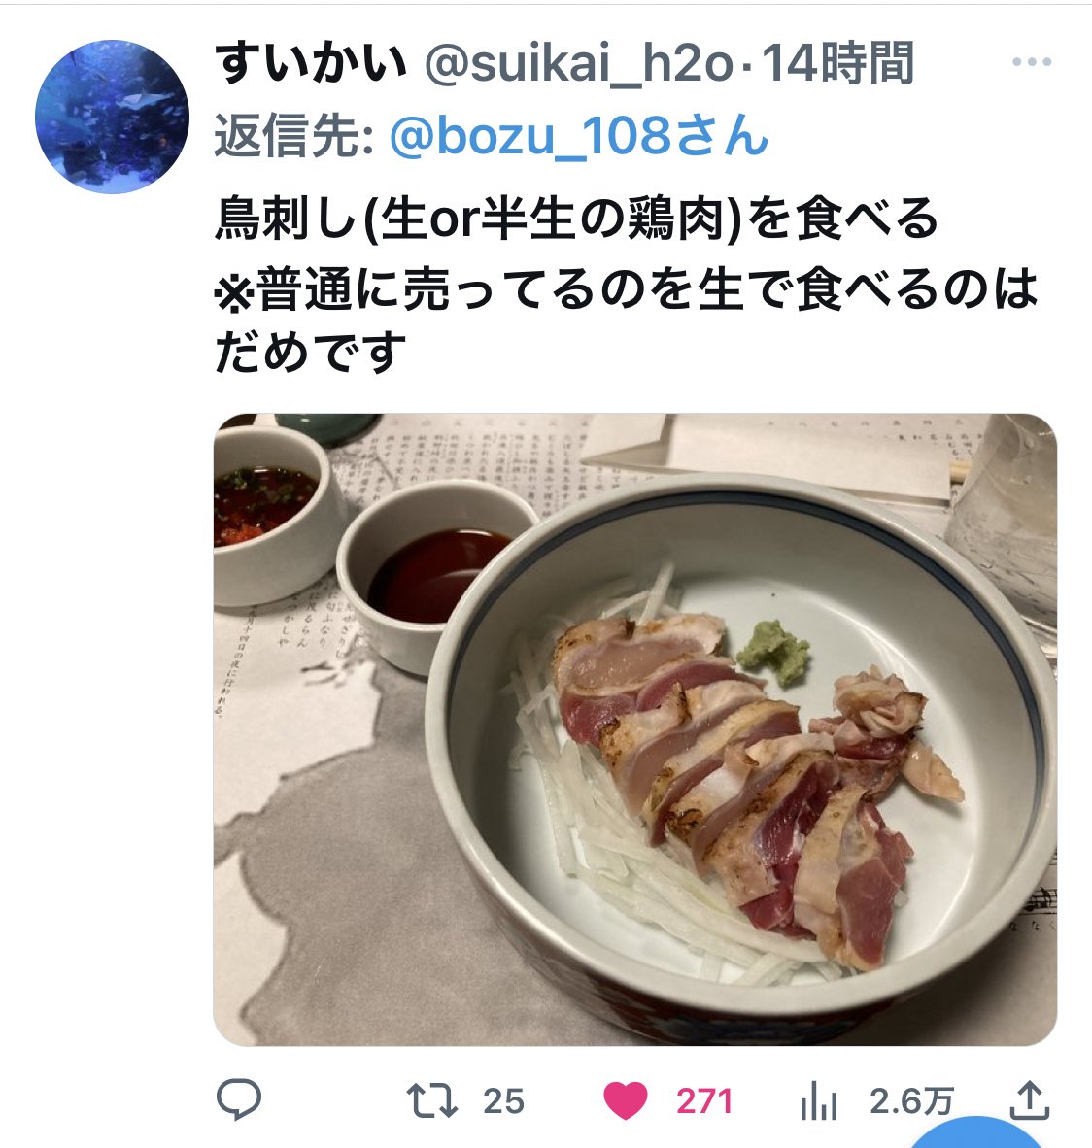Tap the like count 271
The image size is (1092, 1148).
pos(703,1101)
